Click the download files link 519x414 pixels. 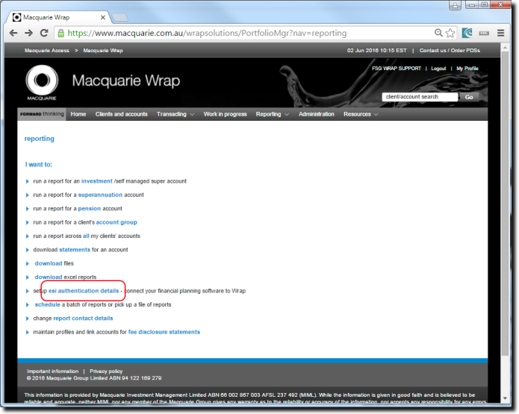[x=49, y=263]
